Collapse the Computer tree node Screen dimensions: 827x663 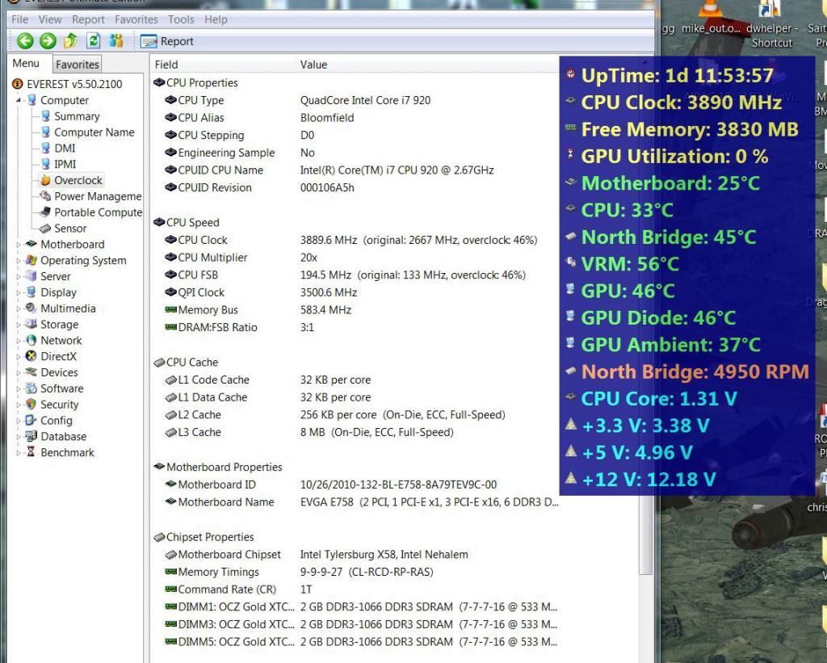tap(18, 100)
